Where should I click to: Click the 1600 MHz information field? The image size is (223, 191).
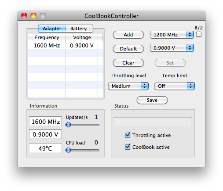click(x=45, y=122)
